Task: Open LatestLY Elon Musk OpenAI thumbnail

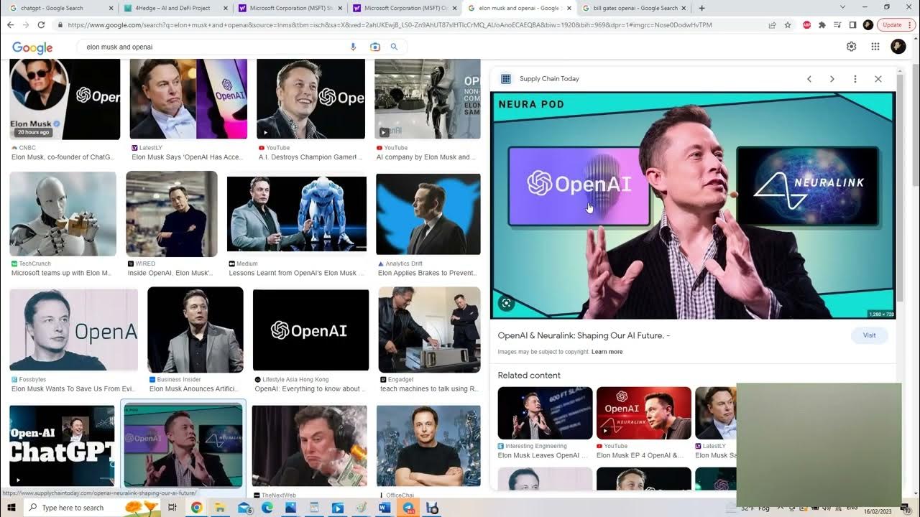Action: point(188,99)
